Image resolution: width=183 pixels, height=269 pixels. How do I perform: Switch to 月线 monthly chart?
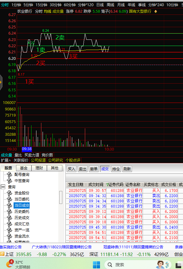(x=121, y=5)
